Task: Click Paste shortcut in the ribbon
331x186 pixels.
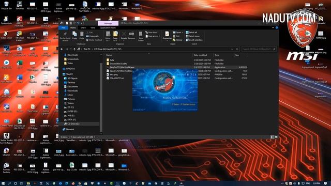Action: point(94,40)
